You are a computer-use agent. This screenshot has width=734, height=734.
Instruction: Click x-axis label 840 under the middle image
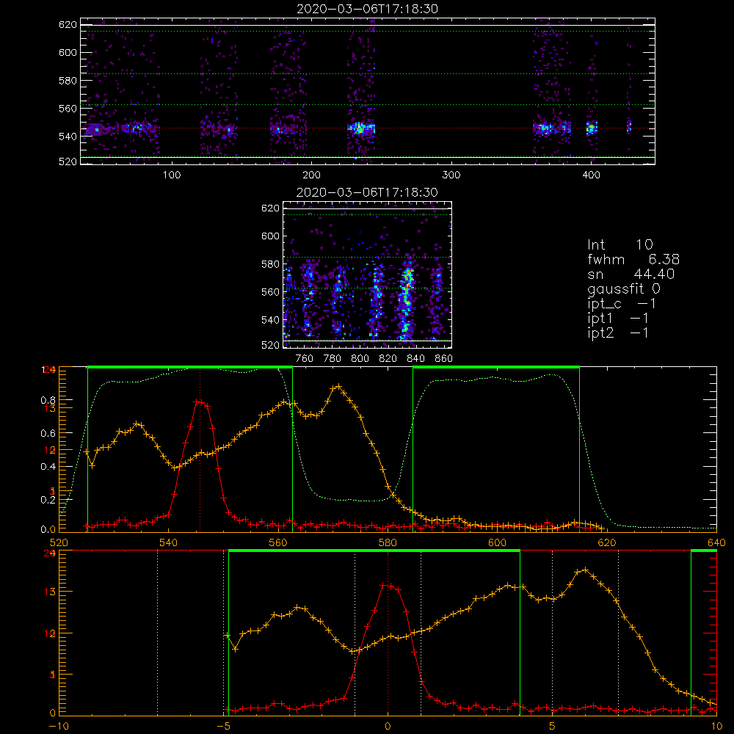415,359
